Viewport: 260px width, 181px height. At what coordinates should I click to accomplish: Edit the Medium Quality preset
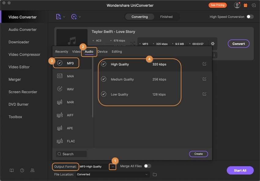click(204, 79)
